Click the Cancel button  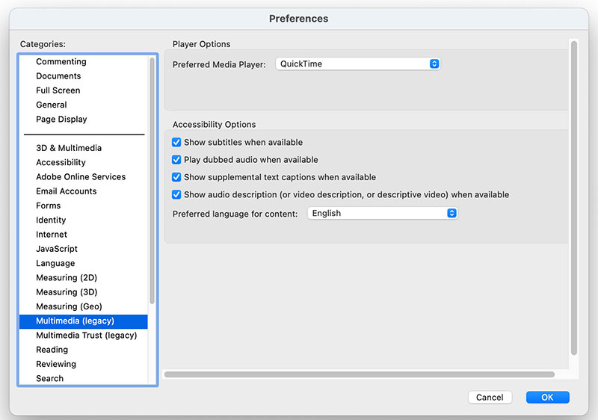490,398
